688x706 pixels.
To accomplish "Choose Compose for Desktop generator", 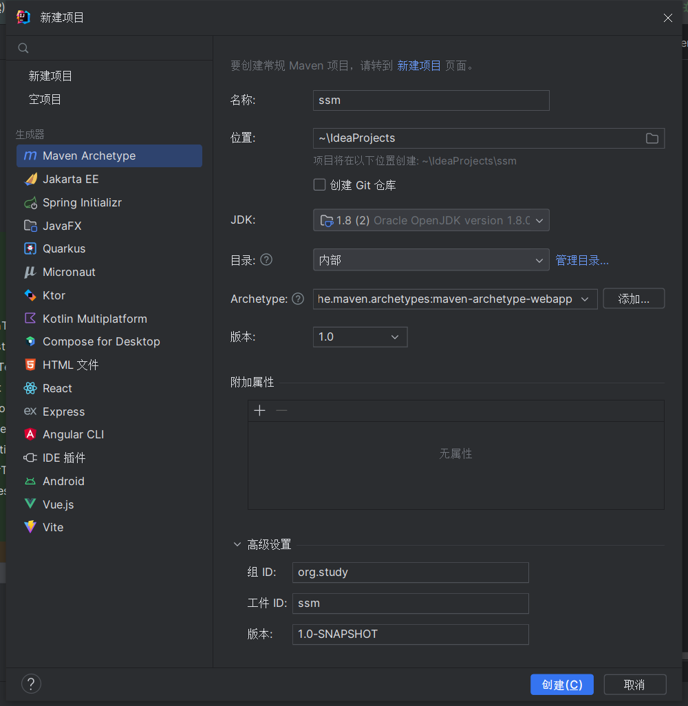I will [x=109, y=342].
